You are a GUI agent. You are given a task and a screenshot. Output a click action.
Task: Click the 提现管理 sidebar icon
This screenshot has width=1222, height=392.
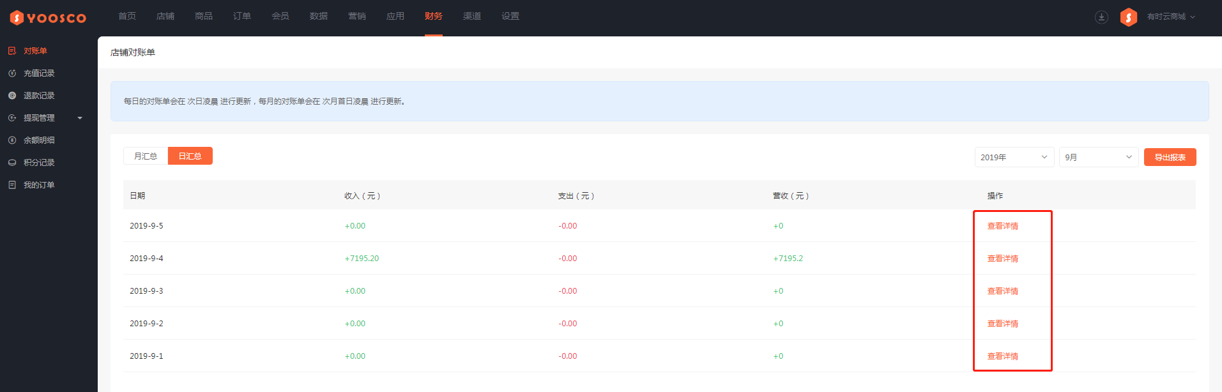[x=12, y=118]
